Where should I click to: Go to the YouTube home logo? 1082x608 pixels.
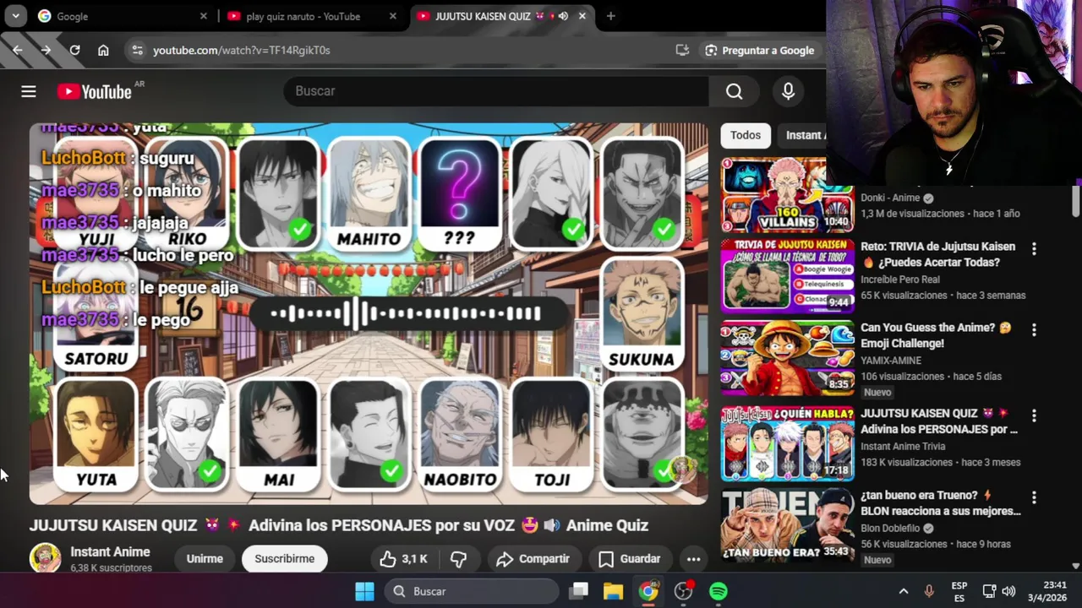(95, 91)
